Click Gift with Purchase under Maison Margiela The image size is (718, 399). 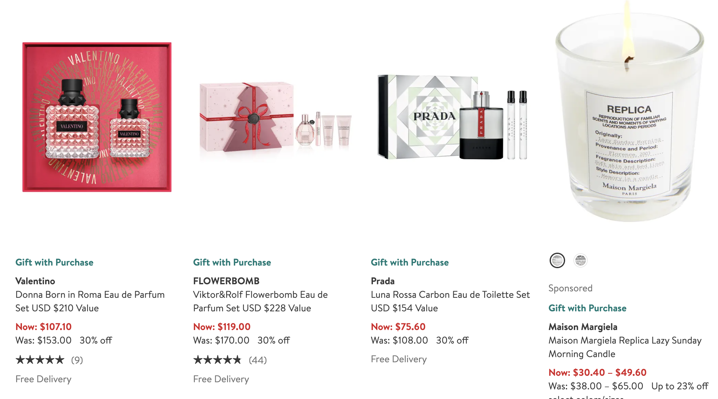tap(587, 308)
